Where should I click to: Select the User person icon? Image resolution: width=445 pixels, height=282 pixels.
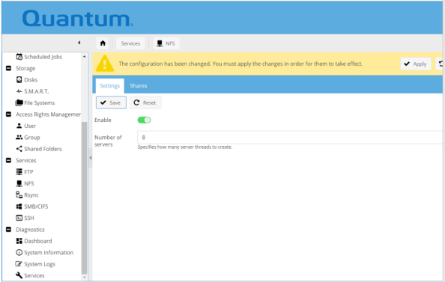pos(19,126)
